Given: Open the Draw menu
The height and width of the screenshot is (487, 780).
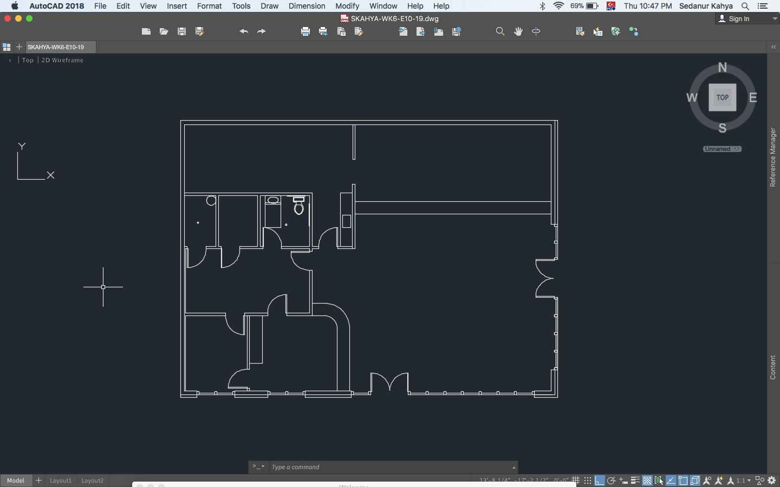Looking at the screenshot, I should coord(269,6).
